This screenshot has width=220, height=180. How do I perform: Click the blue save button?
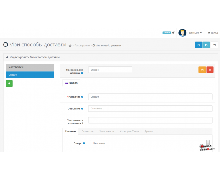pyautogui.click(x=198, y=45)
